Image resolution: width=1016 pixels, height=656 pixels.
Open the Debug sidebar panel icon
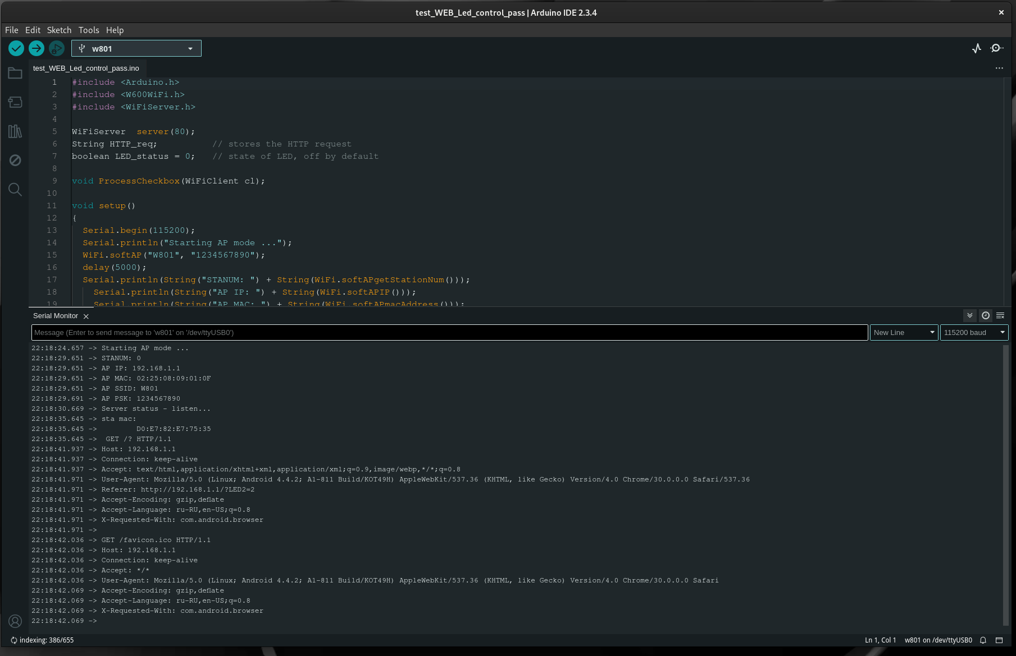tap(15, 160)
